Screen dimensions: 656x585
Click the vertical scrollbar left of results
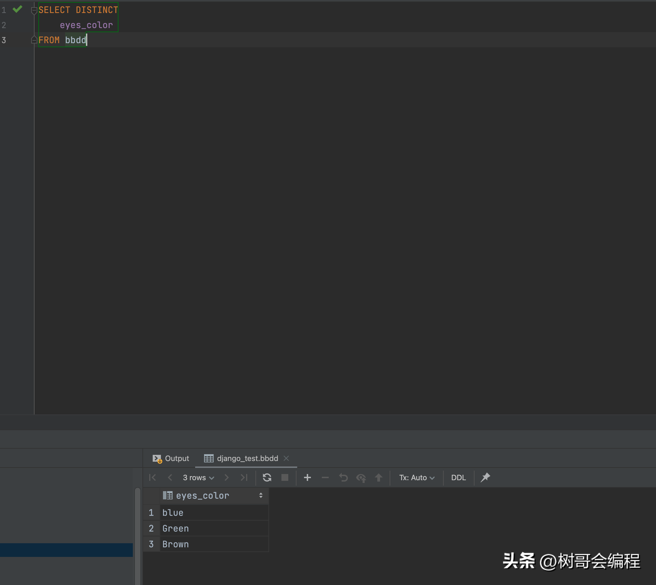(138, 536)
